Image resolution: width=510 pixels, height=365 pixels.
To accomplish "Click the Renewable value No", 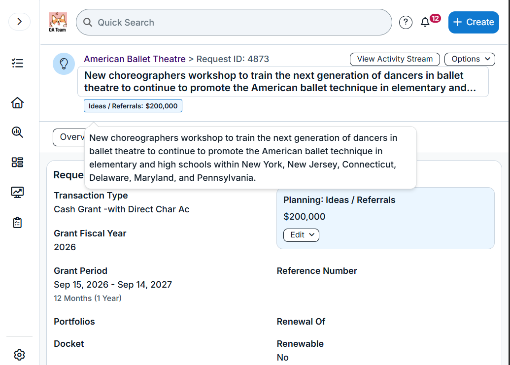I will tap(283, 358).
